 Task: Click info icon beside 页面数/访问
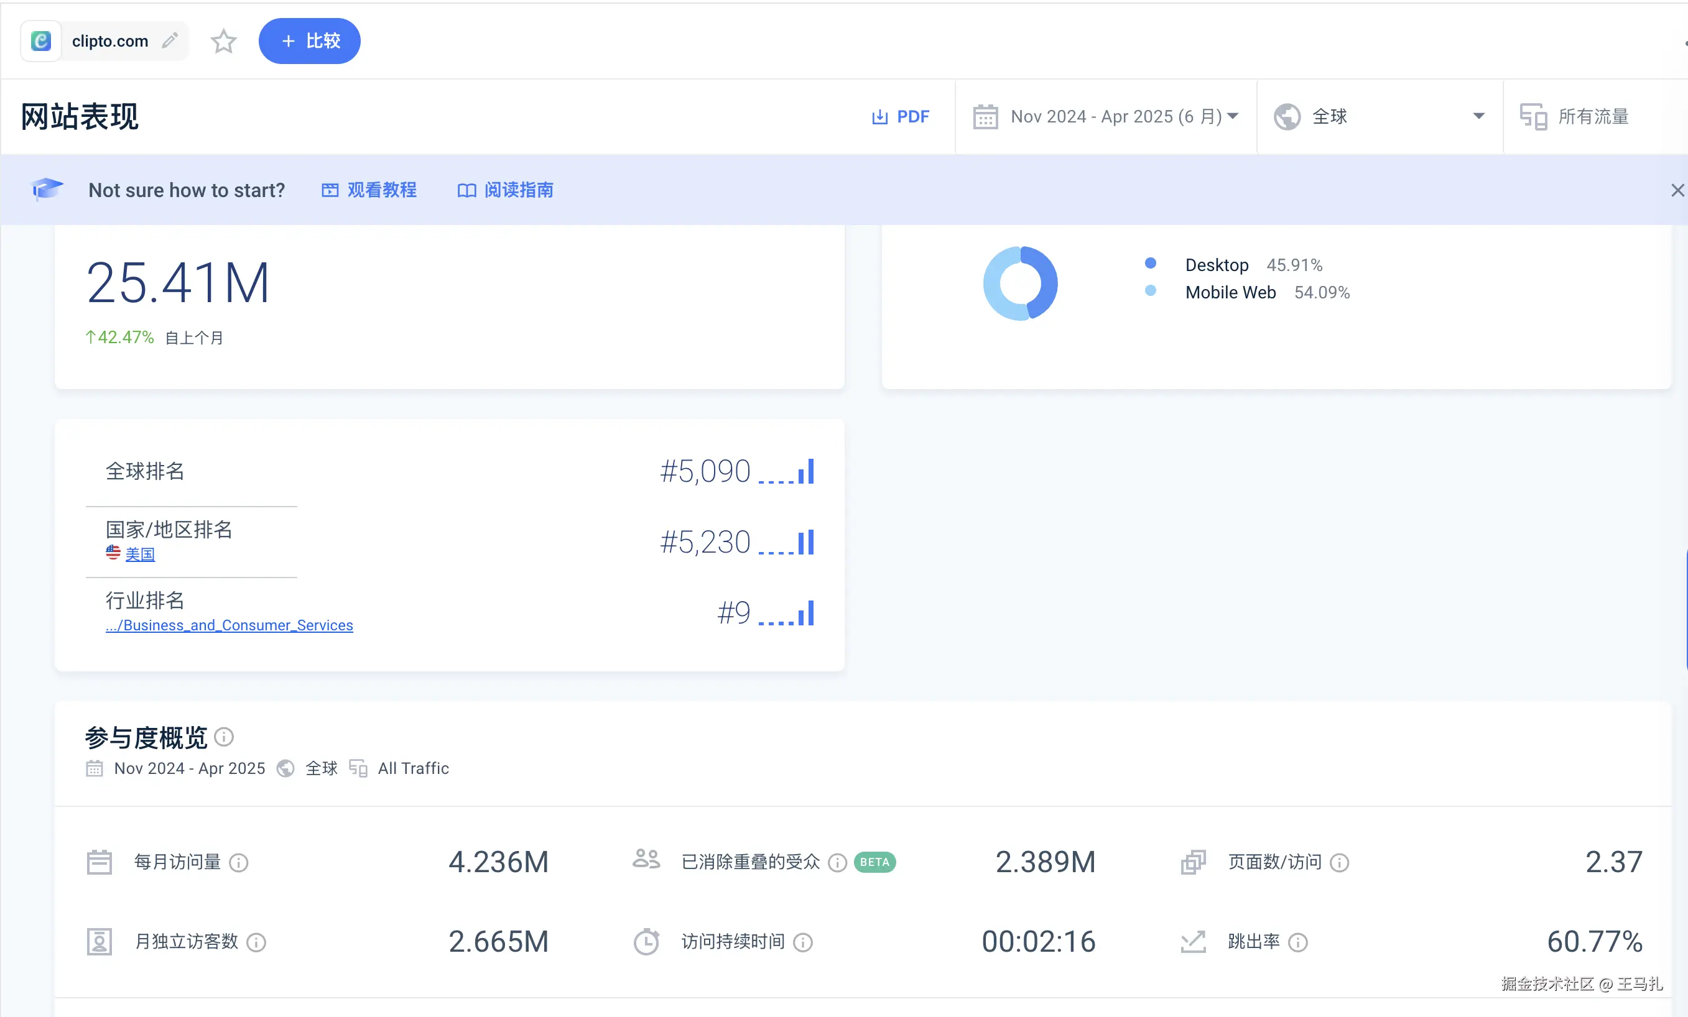pos(1339,862)
